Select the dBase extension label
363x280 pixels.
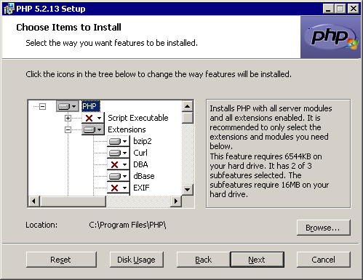pyautogui.click(x=144, y=176)
